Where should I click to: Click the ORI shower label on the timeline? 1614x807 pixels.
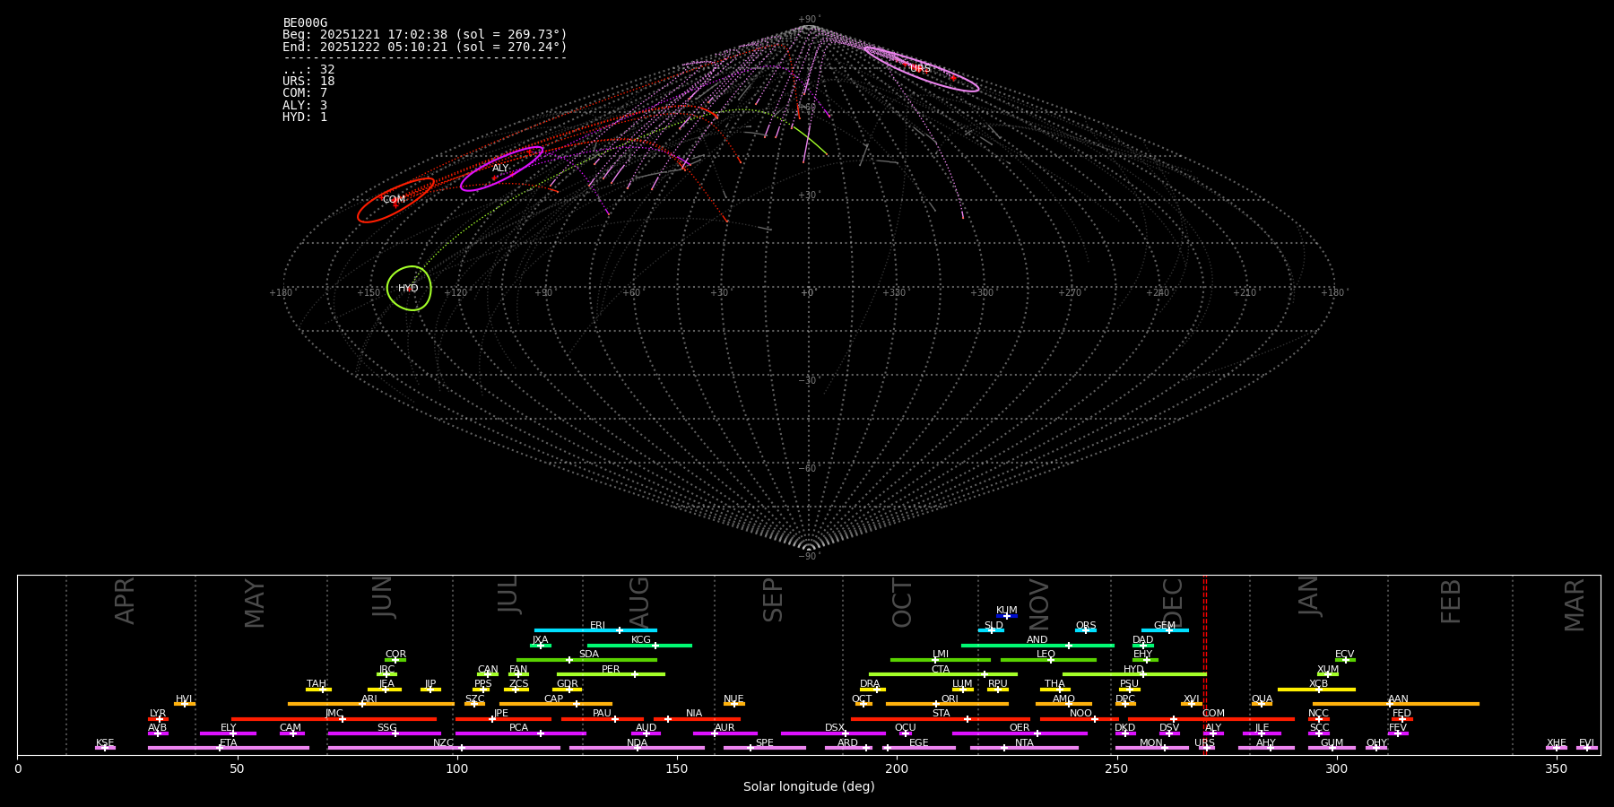pyautogui.click(x=950, y=699)
